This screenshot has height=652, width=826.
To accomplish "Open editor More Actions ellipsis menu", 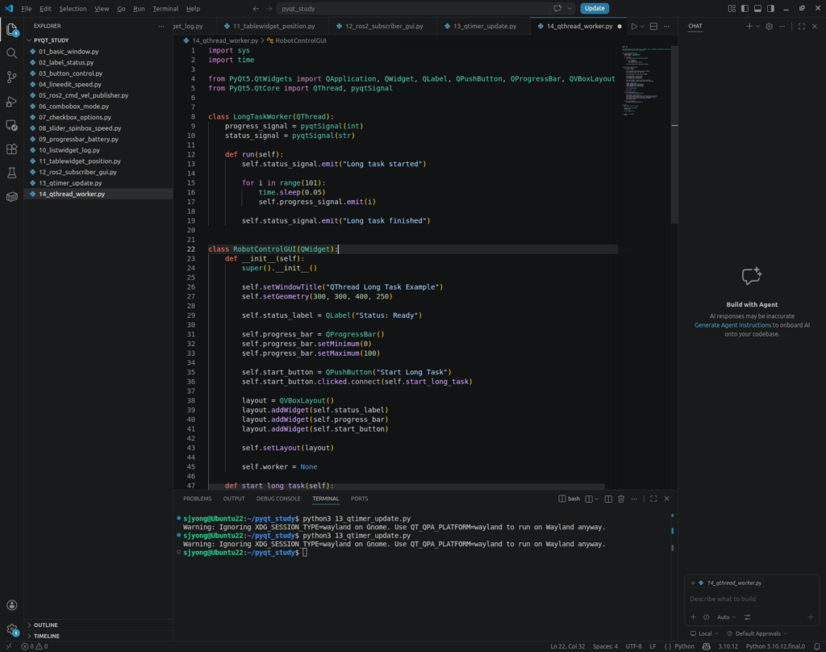I will [667, 27].
